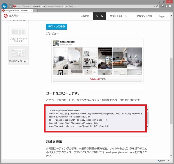Click the browser back arrow button
Viewport: 174px width, 164px height.
tap(4, 6)
